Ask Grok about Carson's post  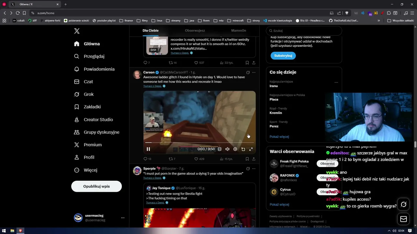click(248, 72)
